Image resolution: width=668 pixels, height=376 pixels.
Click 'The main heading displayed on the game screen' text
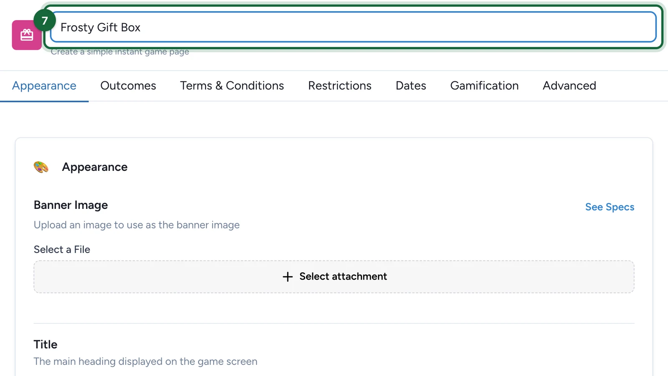pos(145,361)
